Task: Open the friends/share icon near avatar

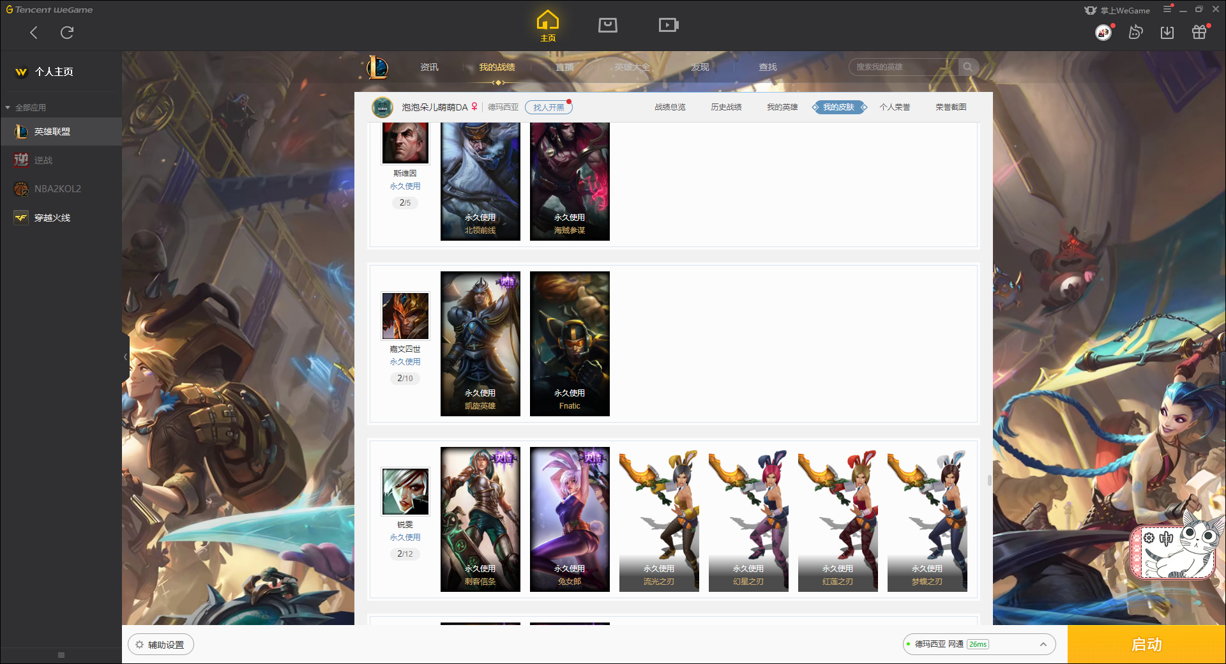Action: click(1135, 32)
